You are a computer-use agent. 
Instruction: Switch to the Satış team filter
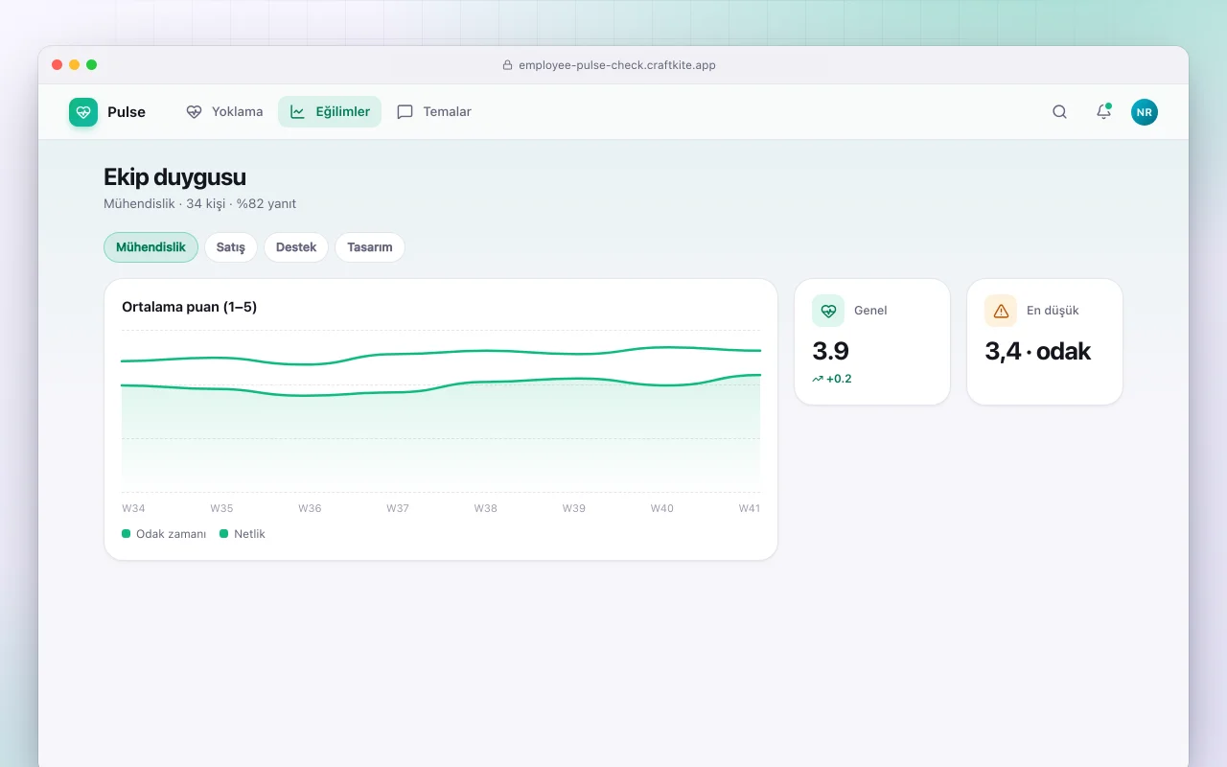pyautogui.click(x=231, y=247)
